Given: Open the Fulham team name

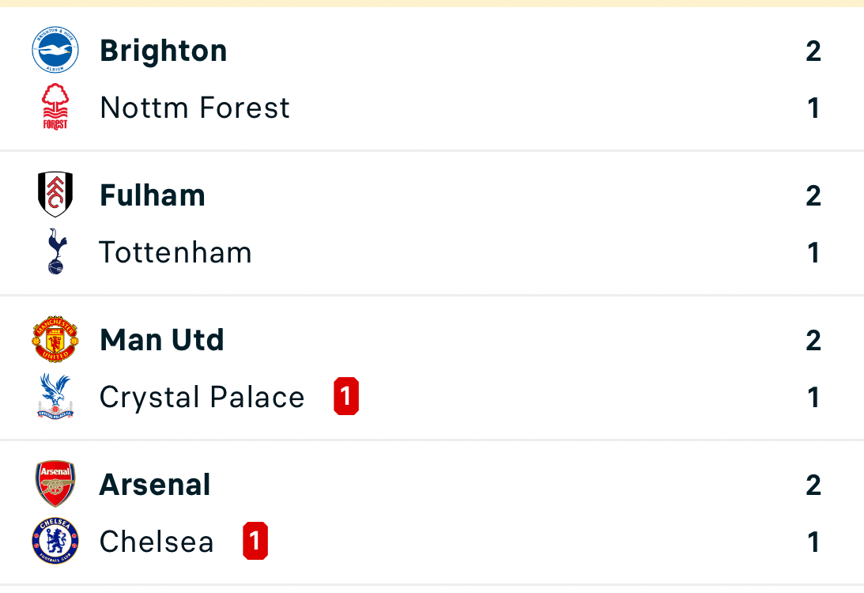Looking at the screenshot, I should tap(153, 195).
